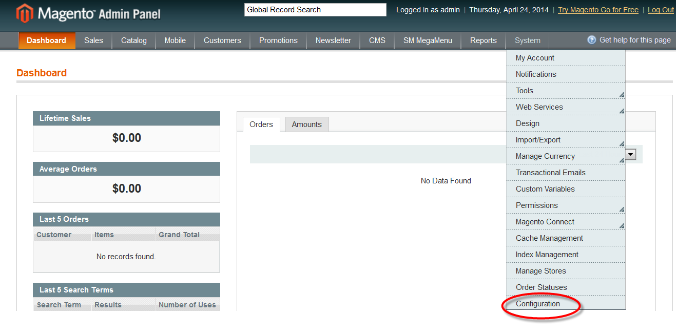Image resolution: width=676 pixels, height=335 pixels.
Task: Click the Average Orders panel header
Action: pyautogui.click(x=126, y=169)
